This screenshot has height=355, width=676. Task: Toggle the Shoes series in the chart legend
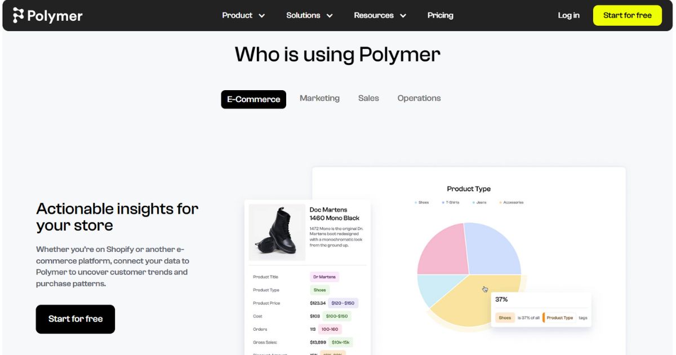click(421, 202)
